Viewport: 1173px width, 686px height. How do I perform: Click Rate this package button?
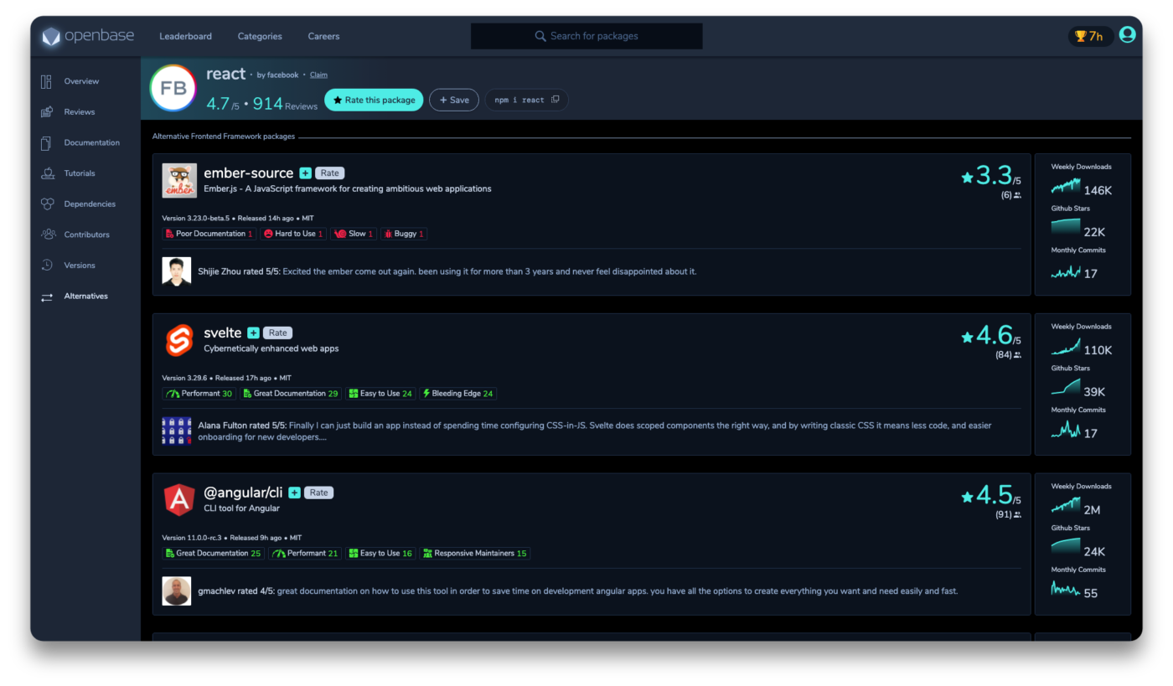point(374,100)
